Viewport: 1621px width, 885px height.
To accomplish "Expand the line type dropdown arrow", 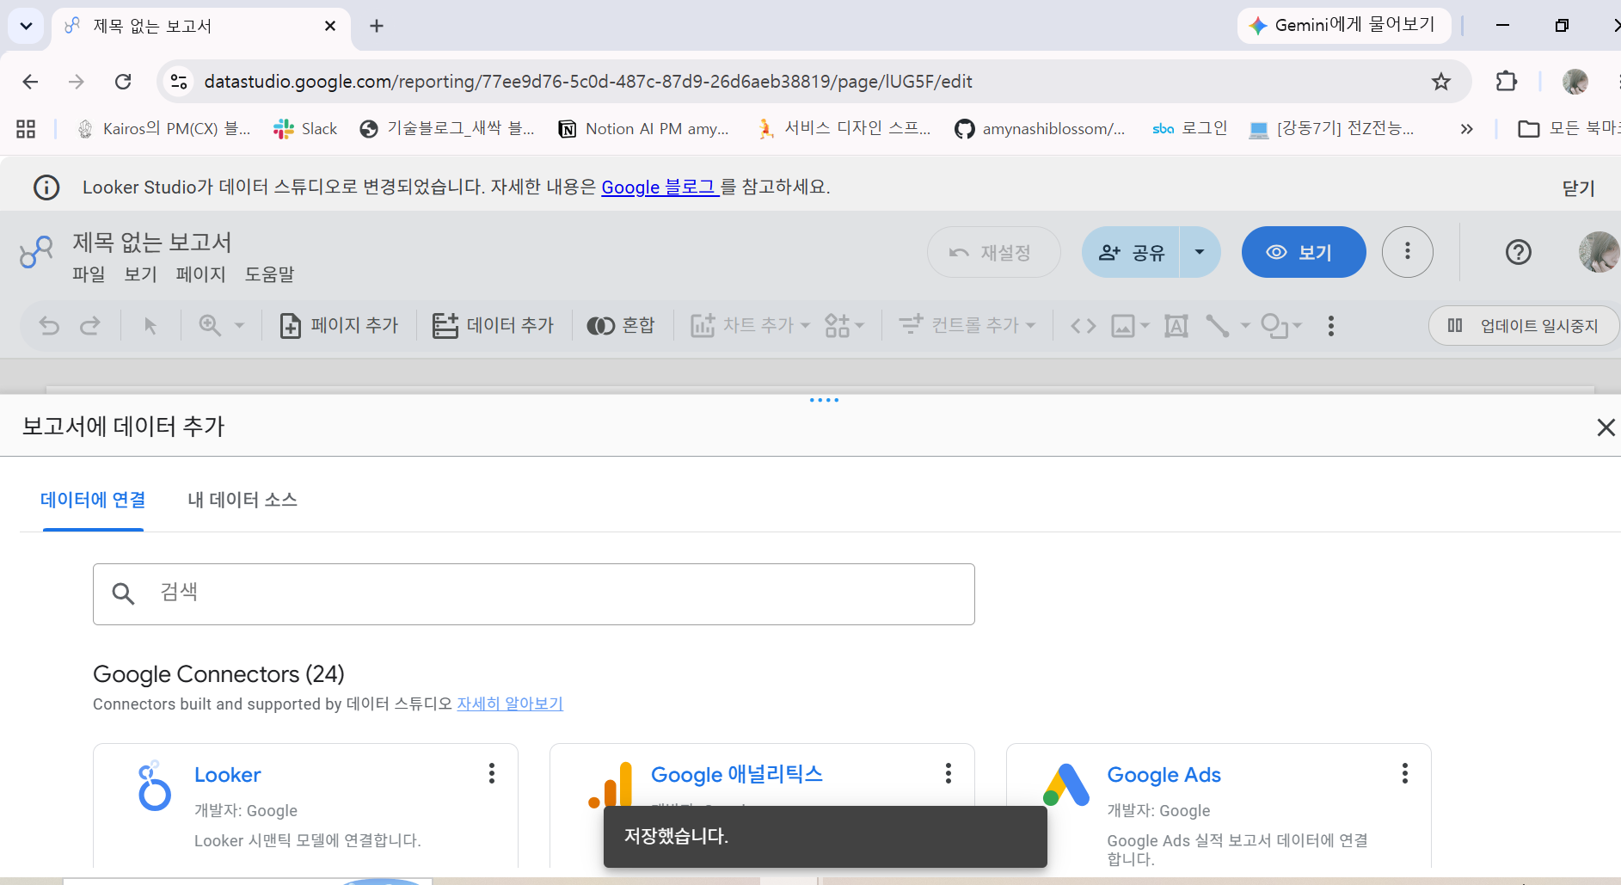I will (x=1245, y=326).
